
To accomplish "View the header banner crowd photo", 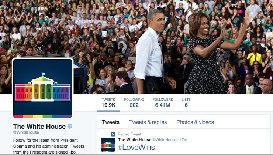I will tap(136, 47).
